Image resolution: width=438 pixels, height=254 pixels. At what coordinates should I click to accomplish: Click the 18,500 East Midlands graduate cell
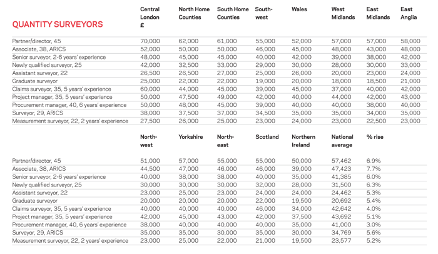tap(376, 81)
